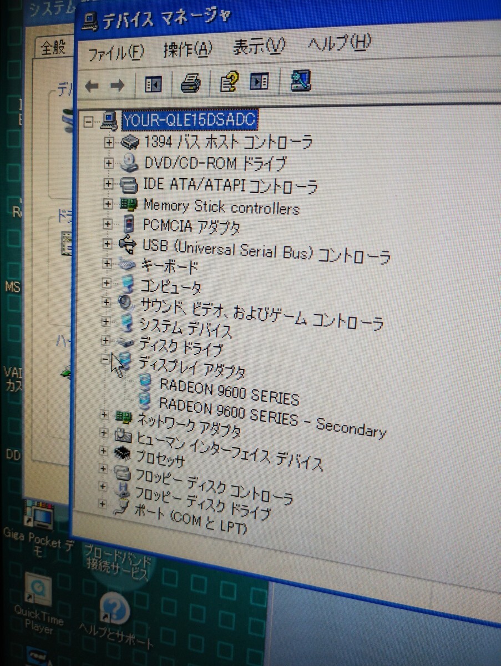Expand the PCMCIA アダプタ node
The height and width of the screenshot is (666, 501).
pos(108,224)
